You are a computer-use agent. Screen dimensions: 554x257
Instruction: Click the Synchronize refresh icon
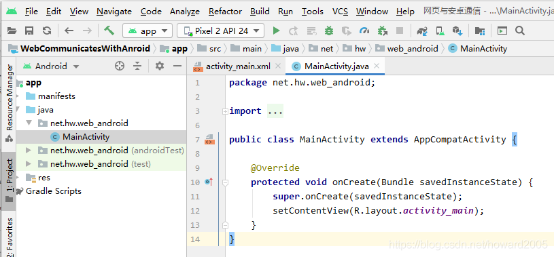(47, 31)
